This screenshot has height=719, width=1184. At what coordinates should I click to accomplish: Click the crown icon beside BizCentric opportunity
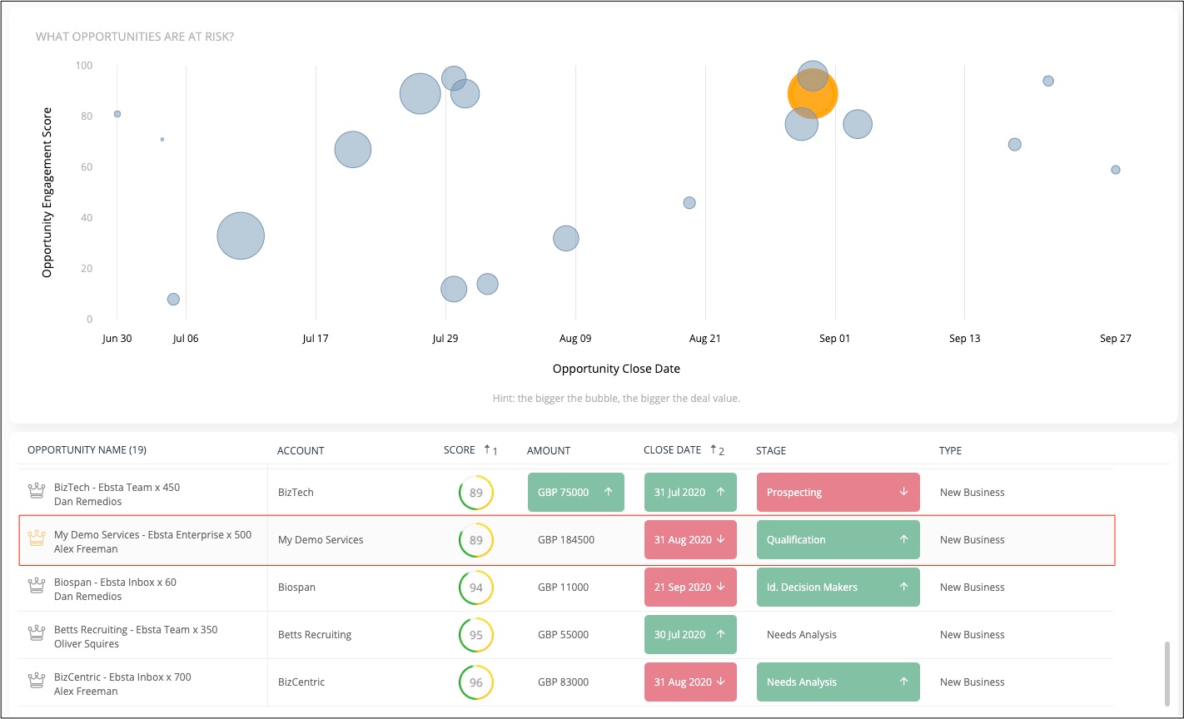[x=36, y=682]
